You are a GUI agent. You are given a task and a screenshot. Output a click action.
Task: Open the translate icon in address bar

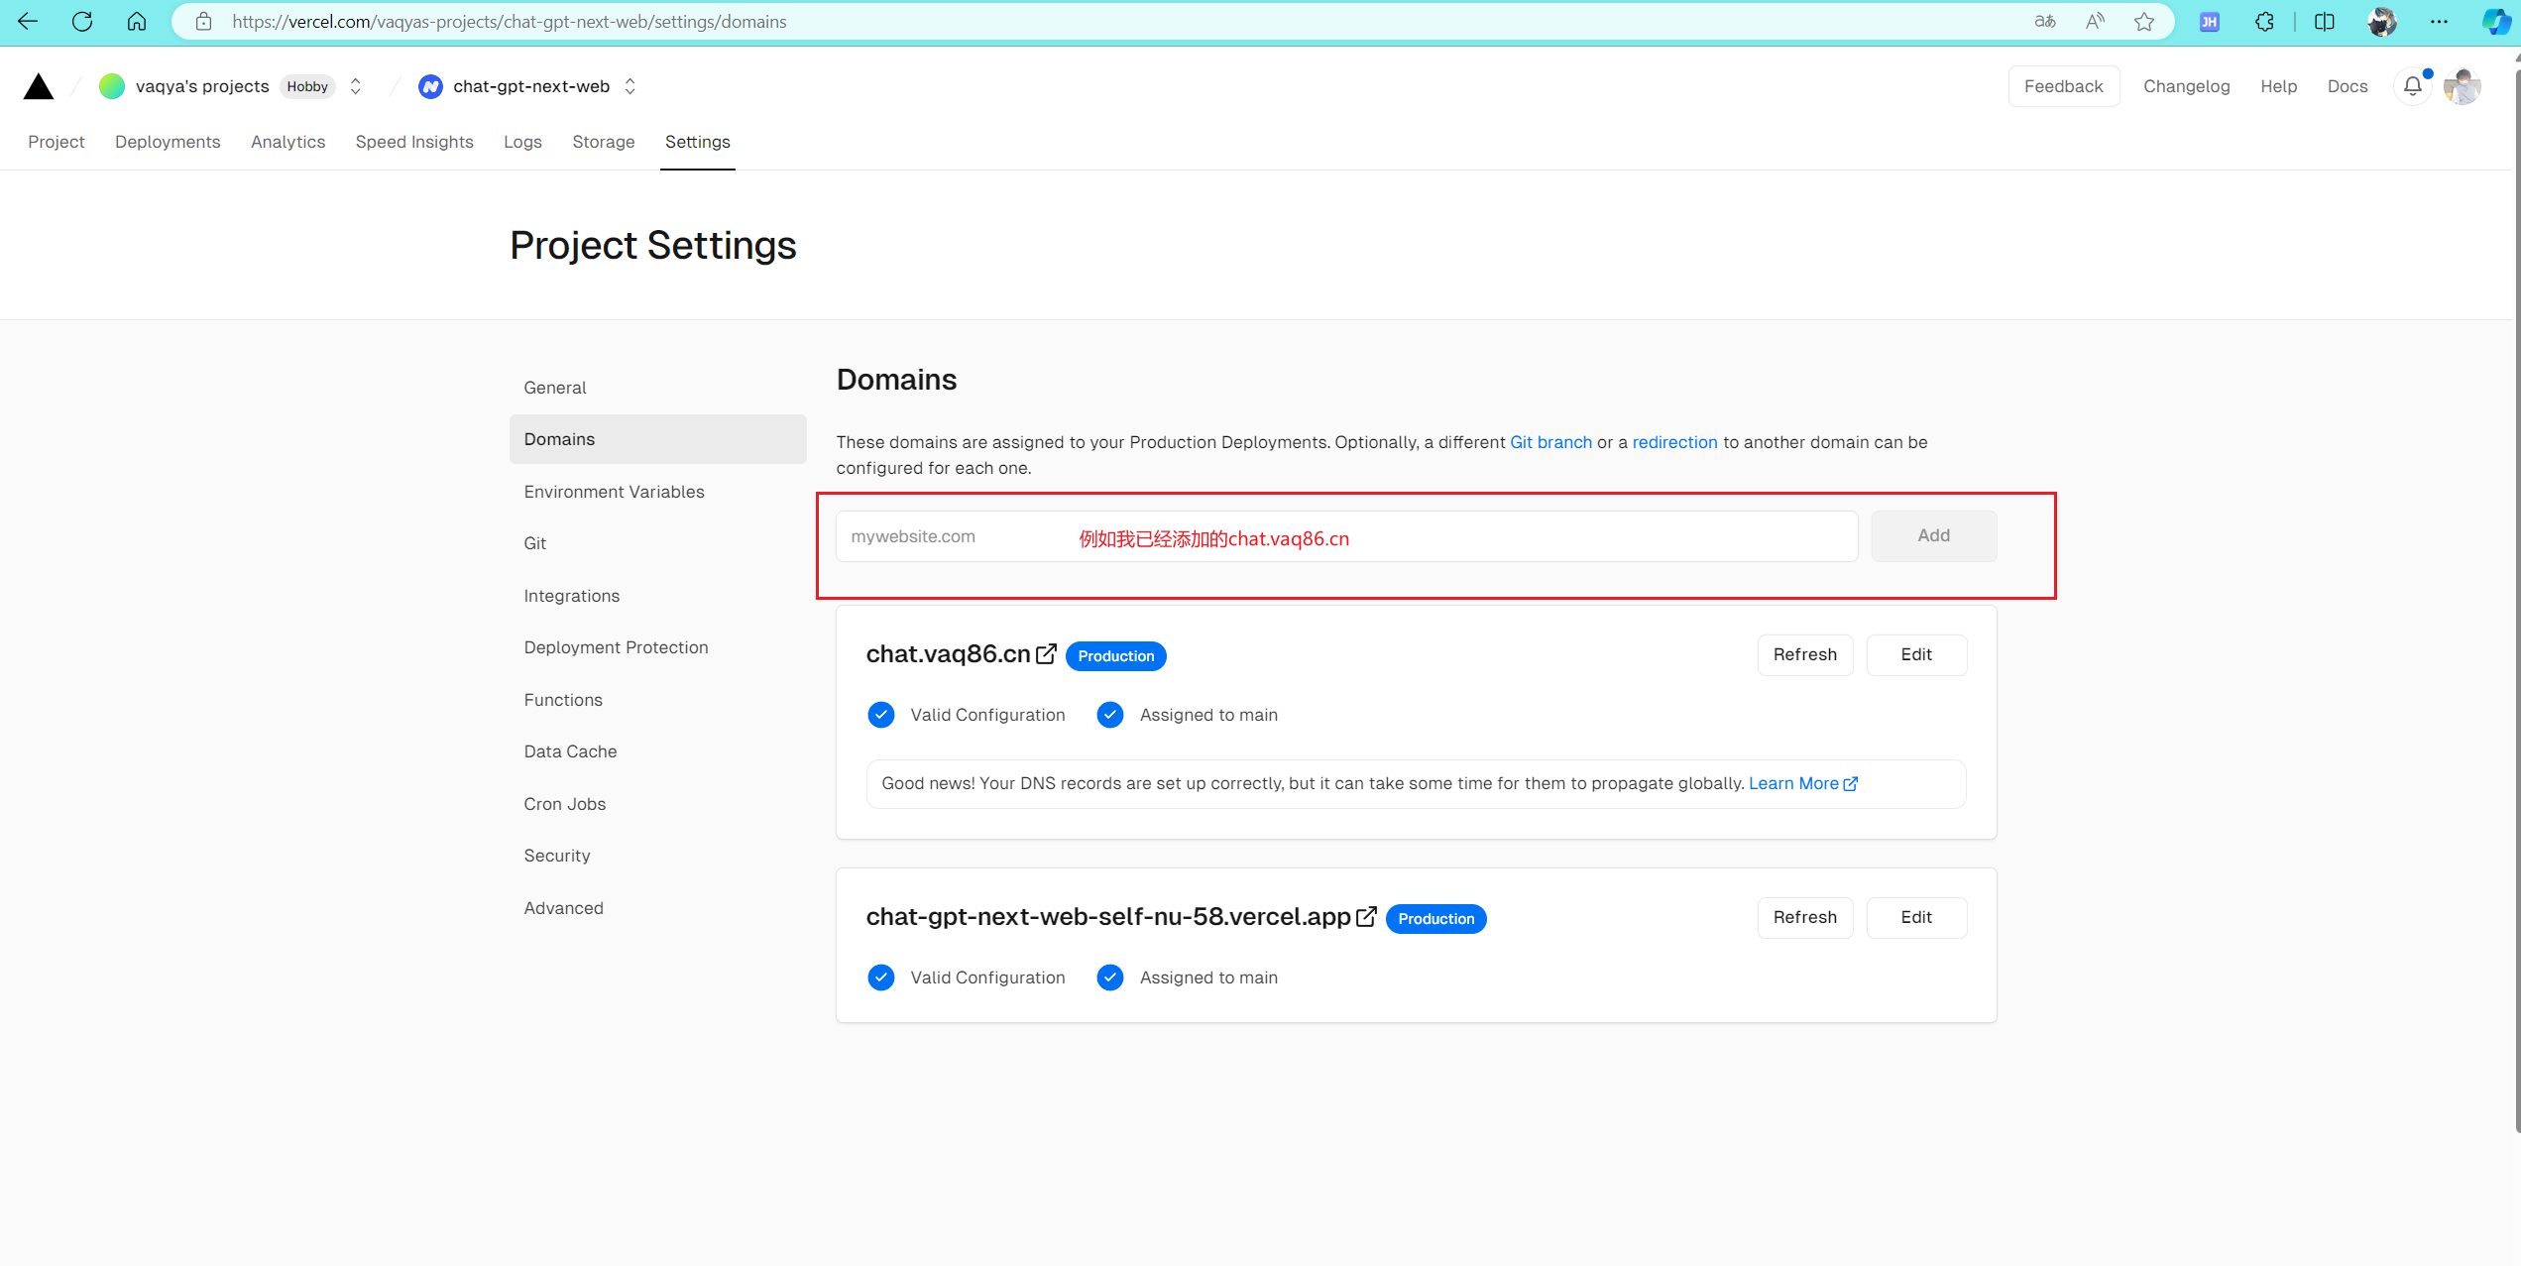pyautogui.click(x=2045, y=21)
